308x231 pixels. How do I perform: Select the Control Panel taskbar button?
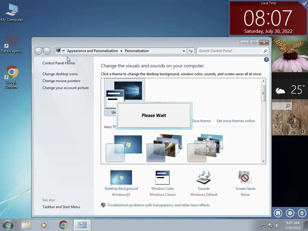tap(82, 225)
